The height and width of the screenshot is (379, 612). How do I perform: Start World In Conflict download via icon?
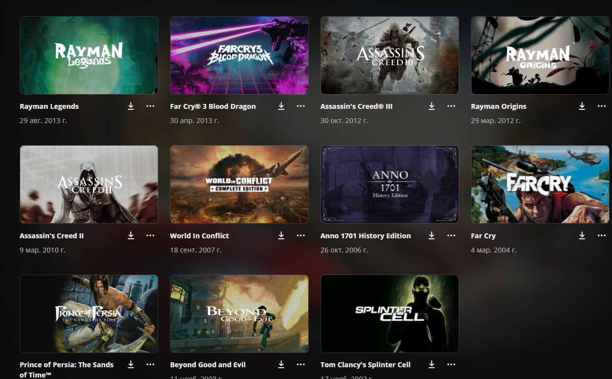point(281,236)
